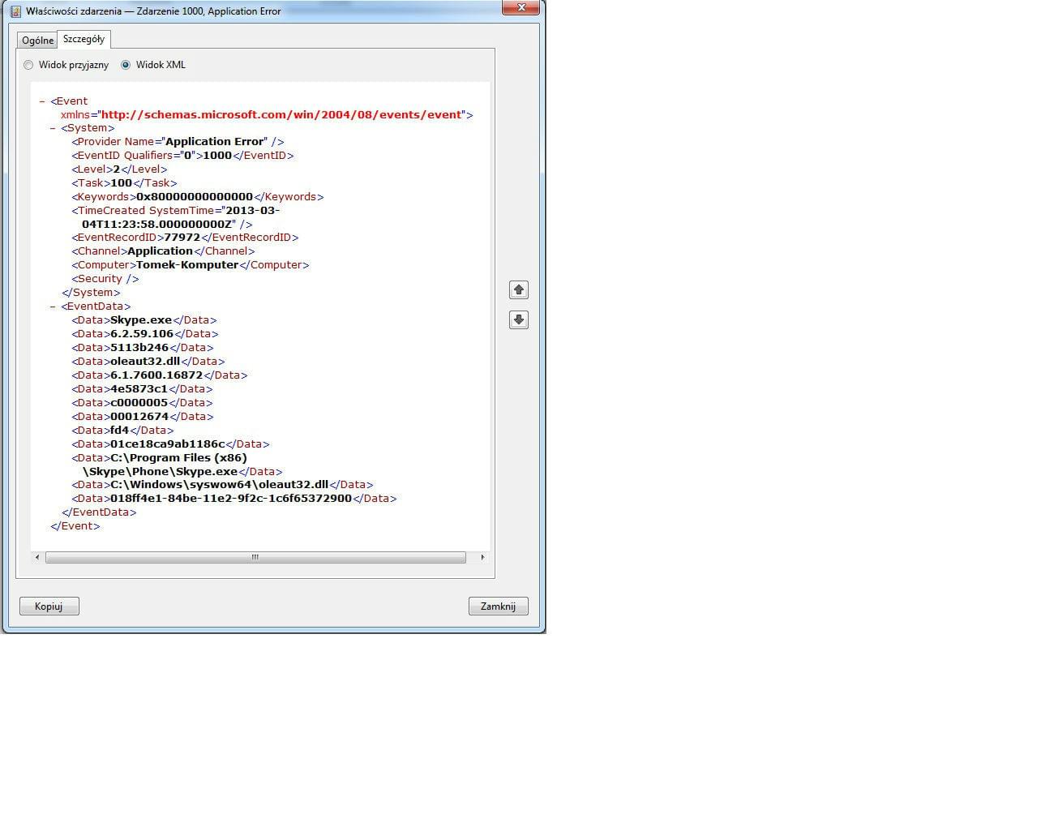The height and width of the screenshot is (840, 1054).
Task: Click the horizontal scrollbar right arrow
Action: [482, 557]
